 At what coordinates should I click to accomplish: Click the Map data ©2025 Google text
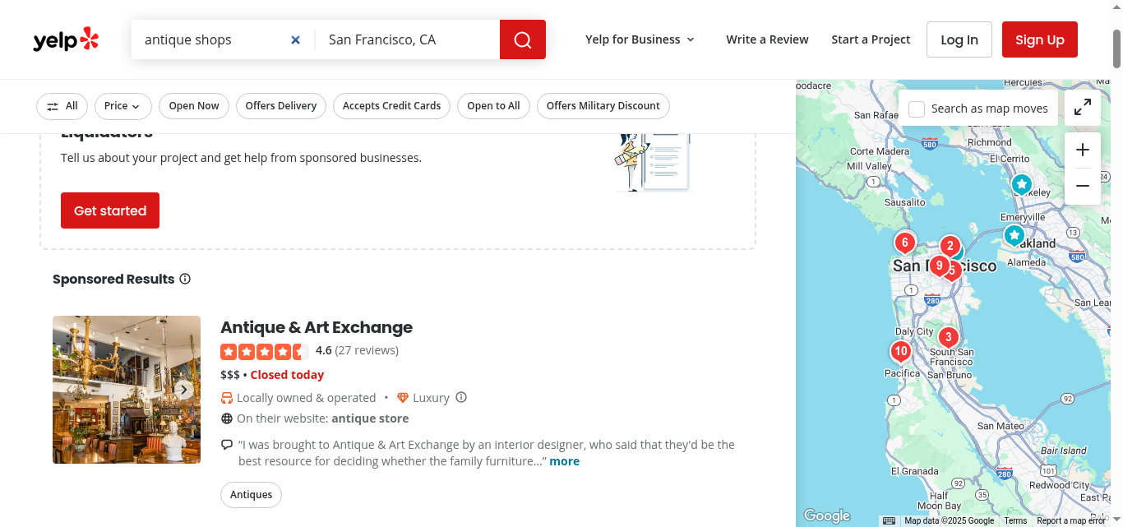pos(950,520)
